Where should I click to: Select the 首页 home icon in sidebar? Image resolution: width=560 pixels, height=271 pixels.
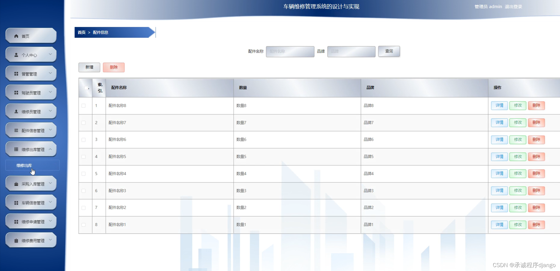pyautogui.click(x=16, y=36)
